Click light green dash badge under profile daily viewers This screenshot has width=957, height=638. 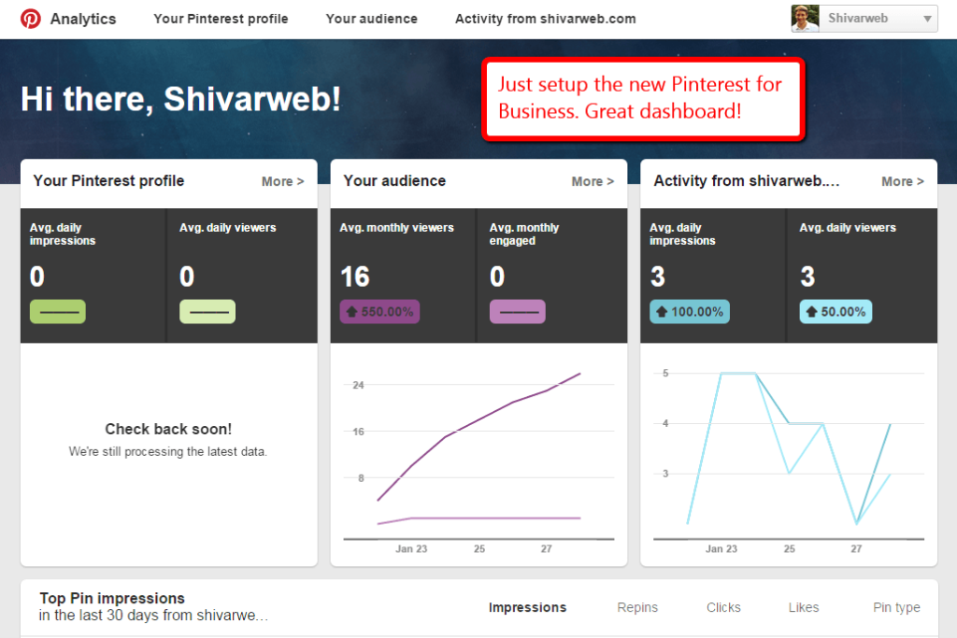coord(207,312)
